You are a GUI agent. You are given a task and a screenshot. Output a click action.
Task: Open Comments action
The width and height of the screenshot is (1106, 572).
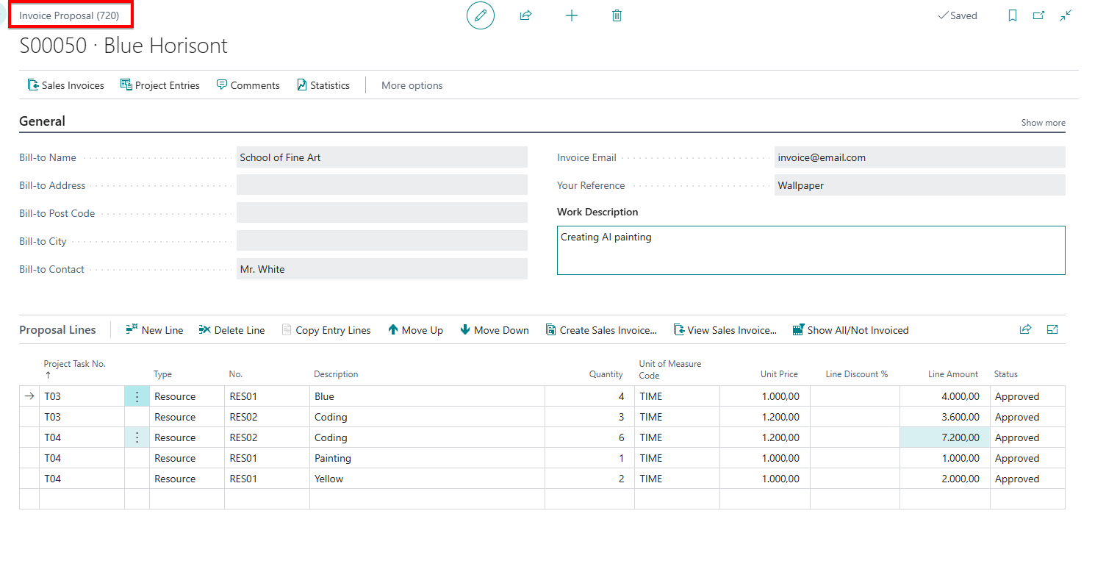248,85
